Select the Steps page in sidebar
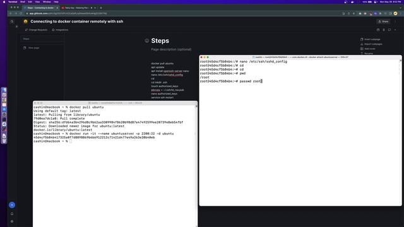Image resolution: width=404 pixels, height=227 pixels. (x=42, y=39)
